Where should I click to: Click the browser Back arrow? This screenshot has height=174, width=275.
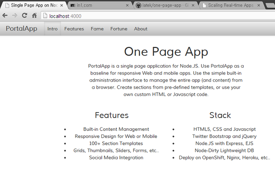coord(5,16)
